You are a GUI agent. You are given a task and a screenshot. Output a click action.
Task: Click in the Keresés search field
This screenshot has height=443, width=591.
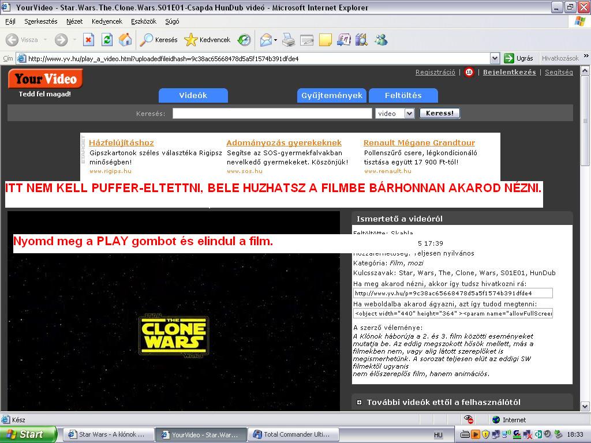(272, 114)
